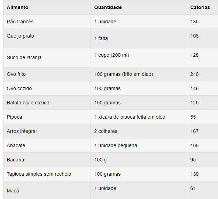218x199 pixels.
Task: Click the Suco de laranja cell
Action: pos(24,57)
